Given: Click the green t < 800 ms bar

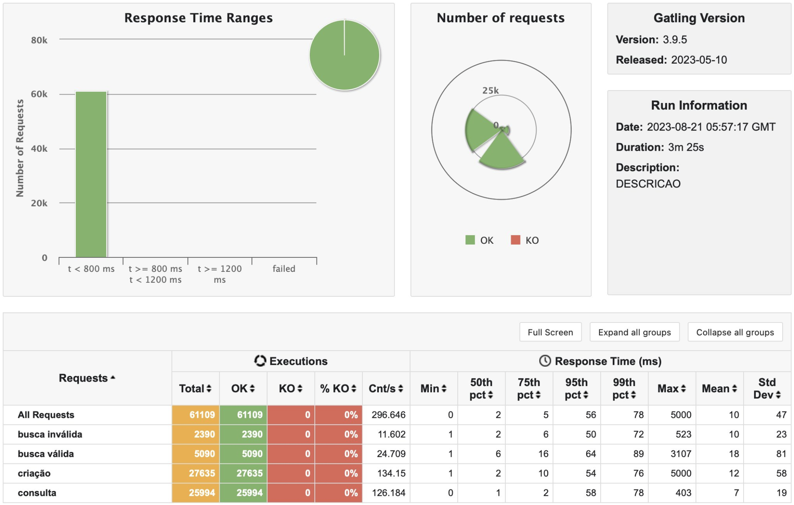Looking at the screenshot, I should tap(91, 174).
